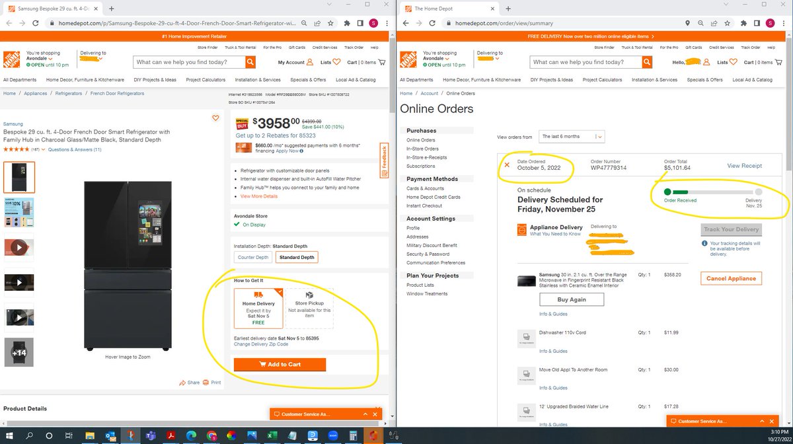
Task: Open the +14 more images thumbnail
Action: [19, 352]
